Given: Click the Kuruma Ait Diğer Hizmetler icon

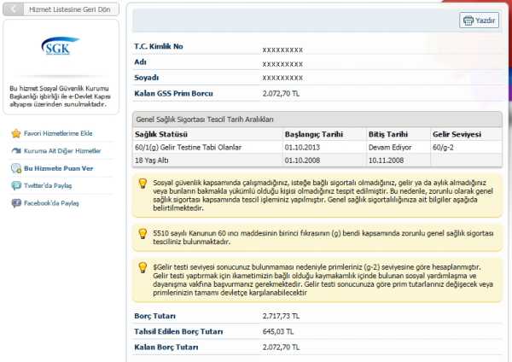Looking at the screenshot, I should click(x=15, y=150).
